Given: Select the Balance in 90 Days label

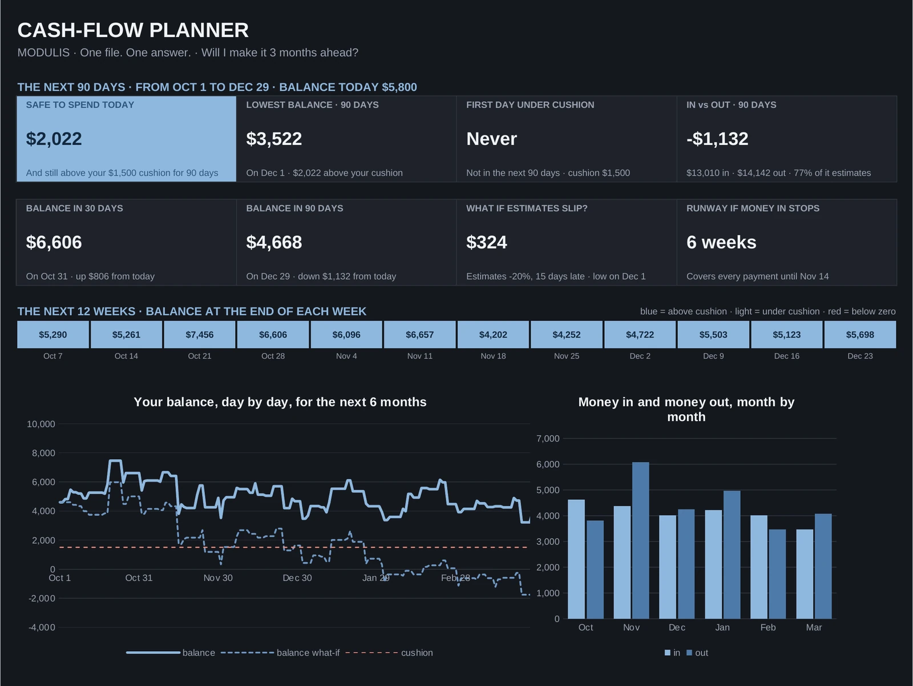Looking at the screenshot, I should [294, 208].
